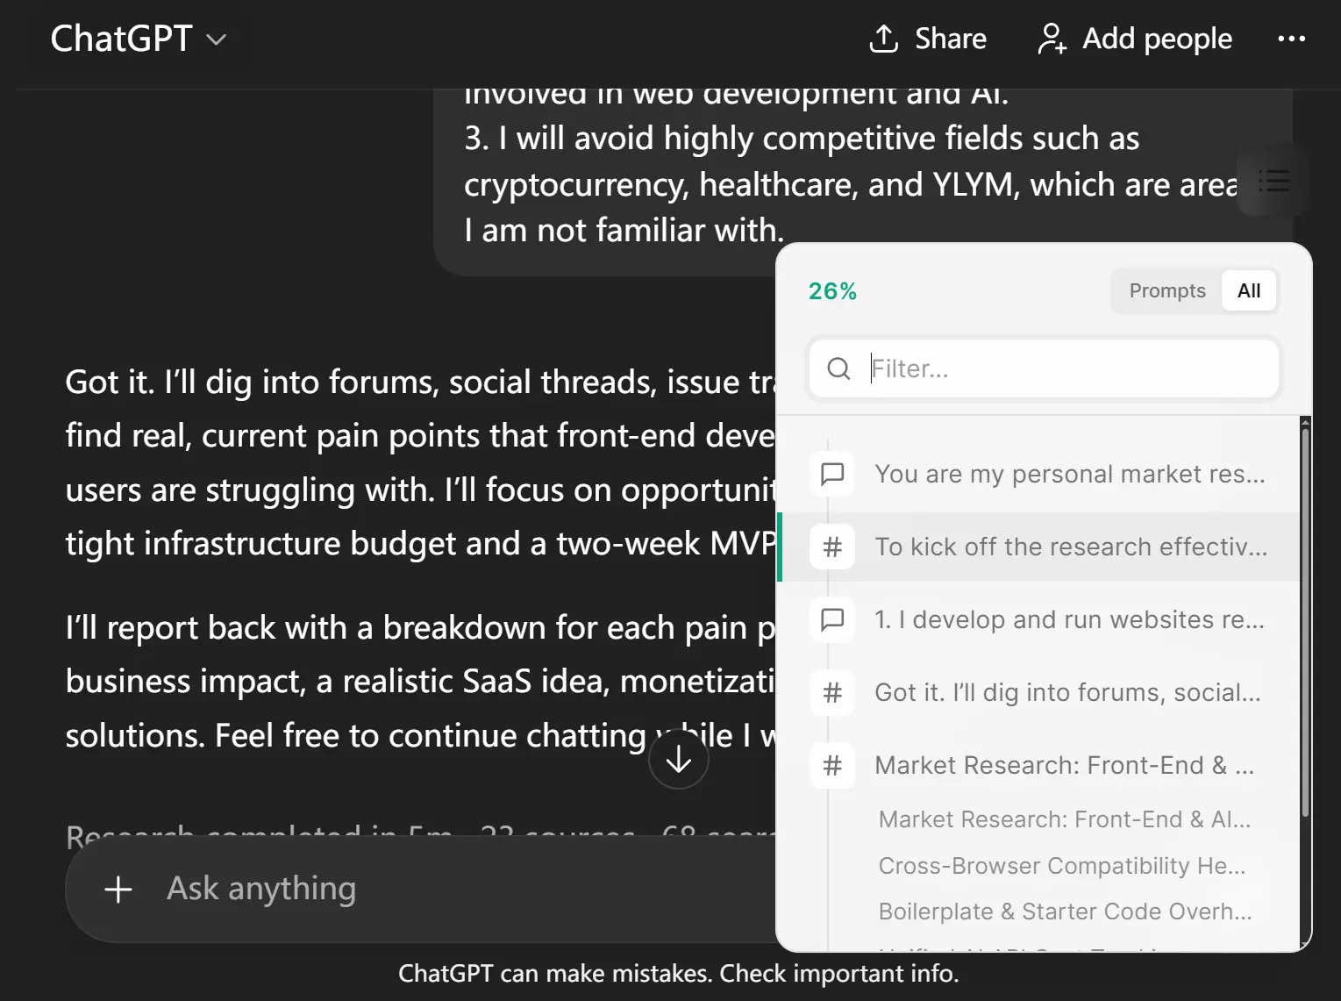Click the plus attachment icon

pyautogui.click(x=118, y=889)
